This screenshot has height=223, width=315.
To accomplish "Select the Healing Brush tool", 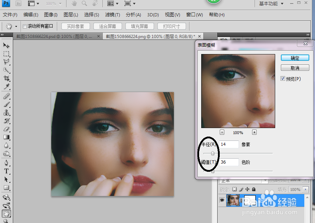I will click(x=6, y=96).
